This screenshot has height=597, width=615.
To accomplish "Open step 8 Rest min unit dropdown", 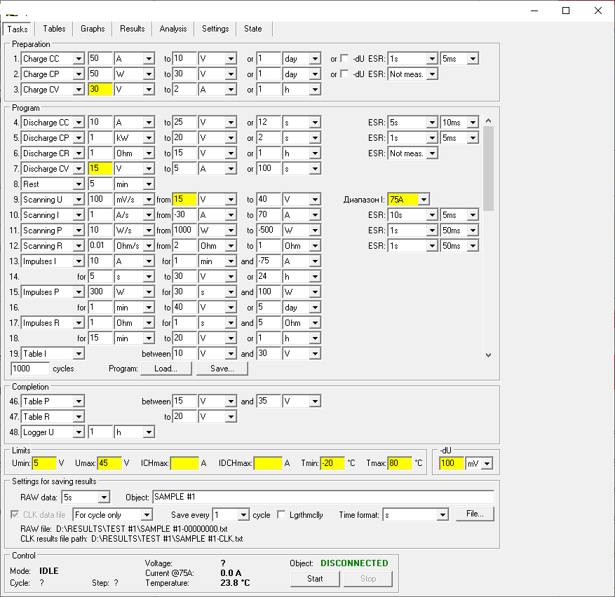I will pyautogui.click(x=149, y=184).
